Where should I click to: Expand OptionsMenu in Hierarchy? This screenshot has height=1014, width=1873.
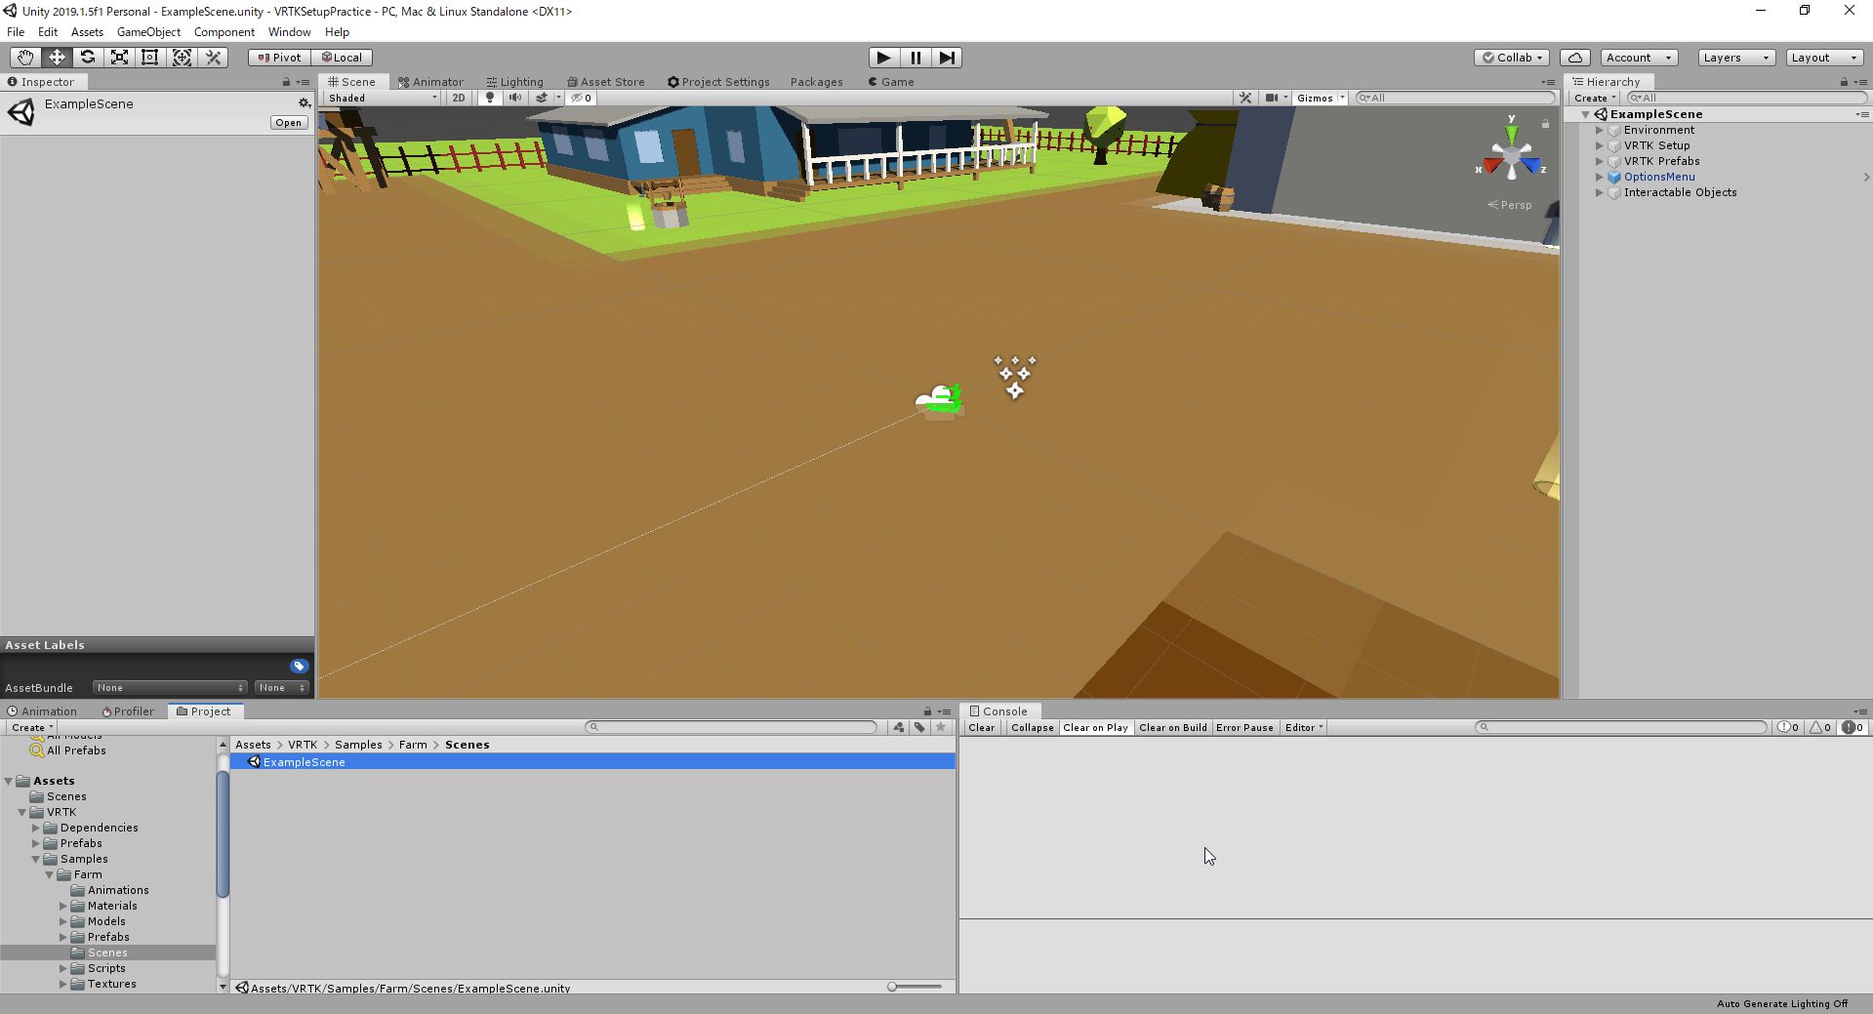(1600, 177)
